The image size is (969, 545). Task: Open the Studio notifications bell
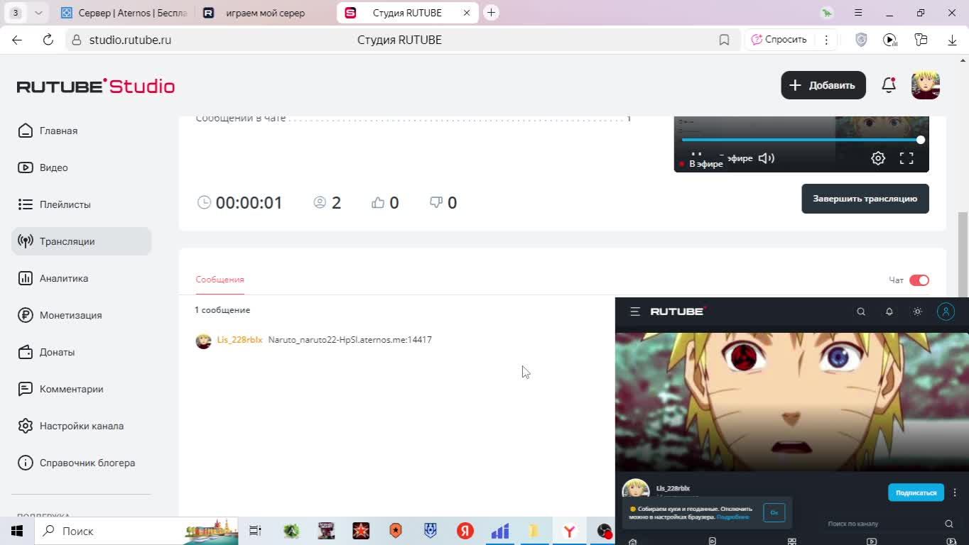pyautogui.click(x=889, y=85)
